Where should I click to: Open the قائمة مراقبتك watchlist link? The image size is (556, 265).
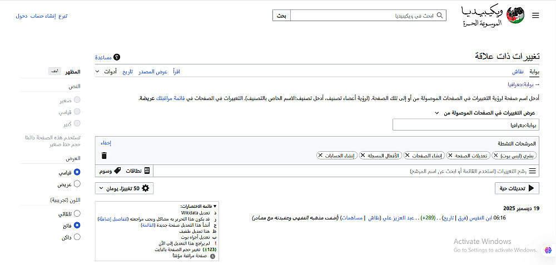click(171, 98)
